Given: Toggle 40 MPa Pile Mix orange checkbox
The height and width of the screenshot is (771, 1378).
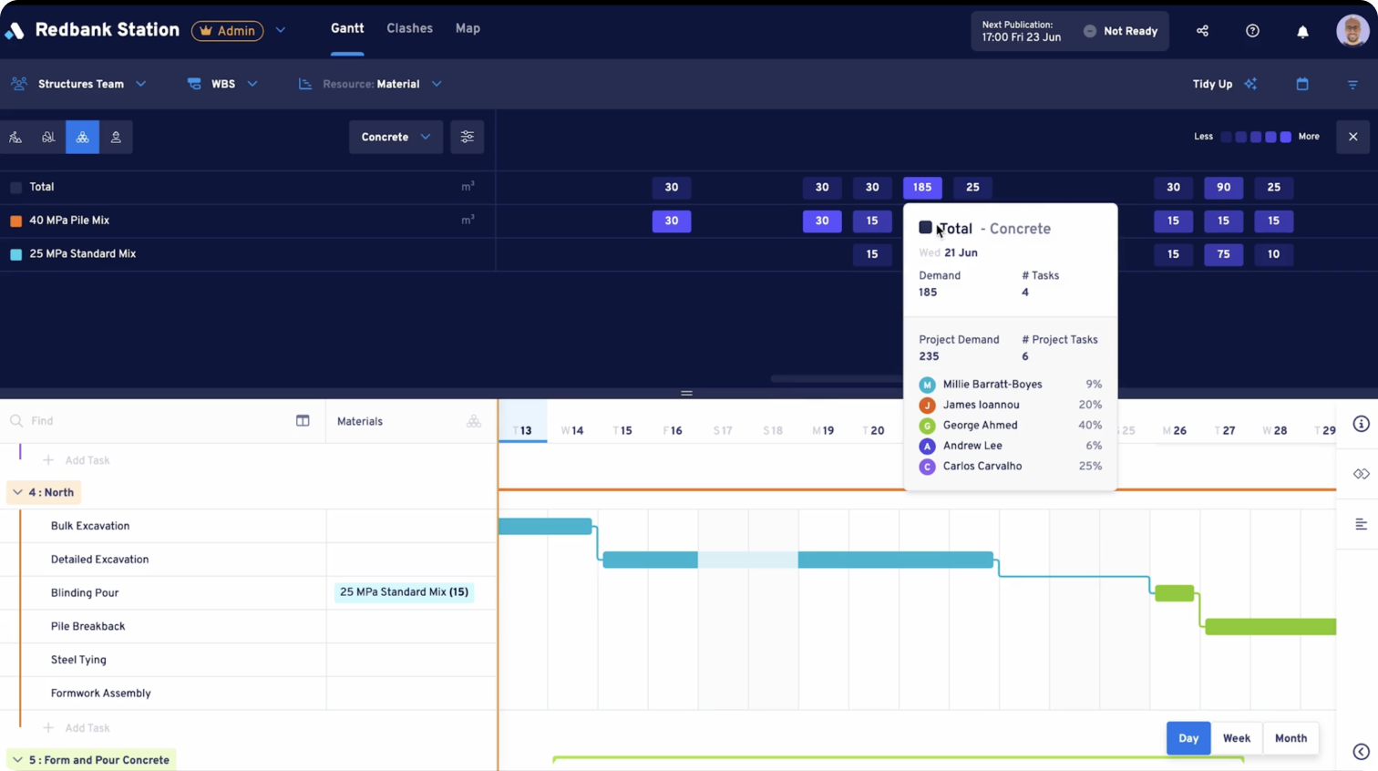Looking at the screenshot, I should tap(15, 221).
